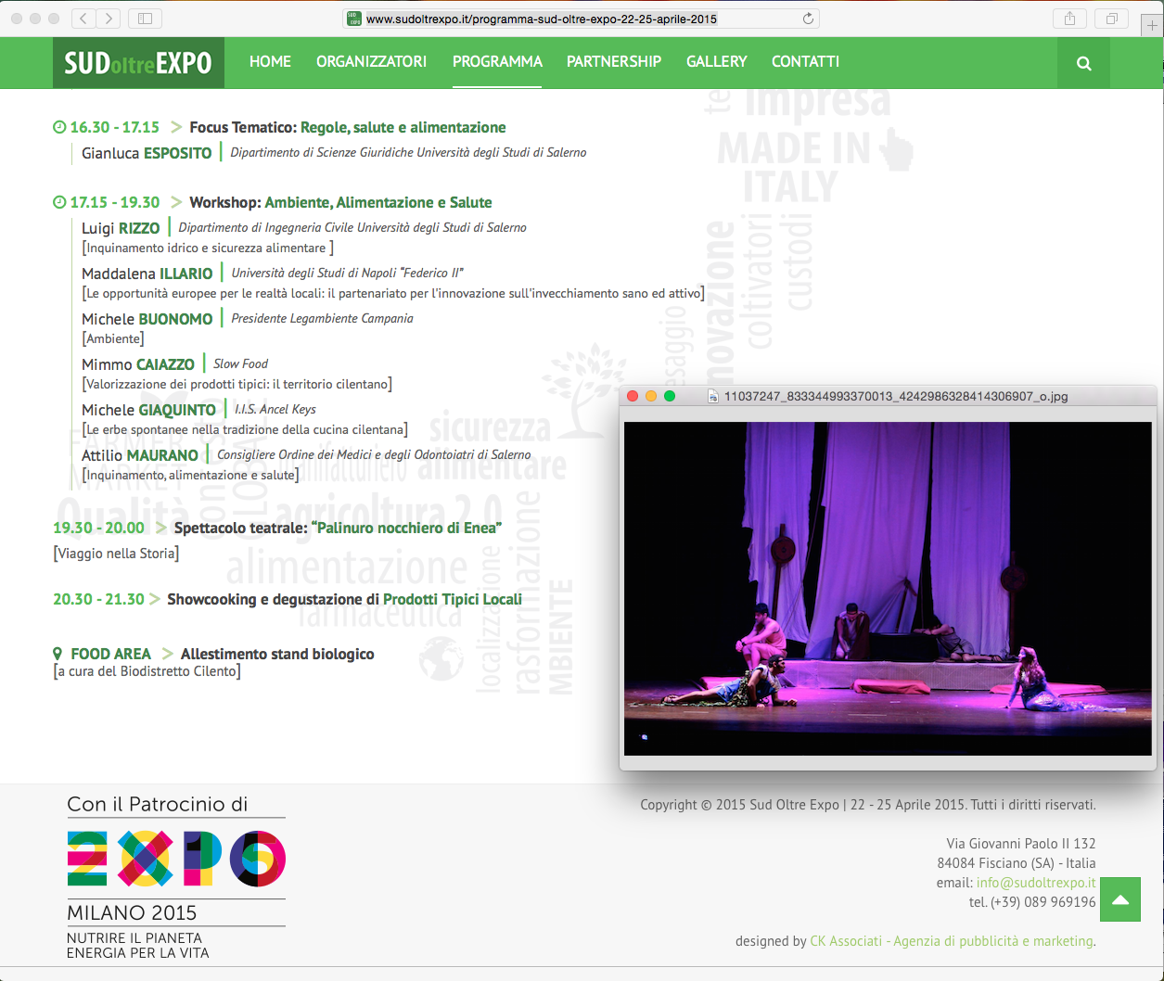Show all tabs overview button

click(1110, 18)
